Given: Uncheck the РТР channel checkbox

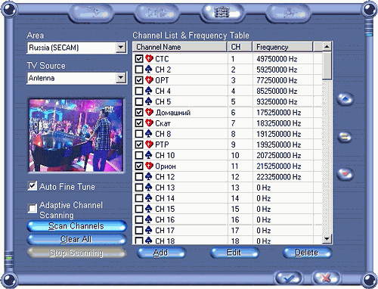Looking at the screenshot, I should [139, 144].
